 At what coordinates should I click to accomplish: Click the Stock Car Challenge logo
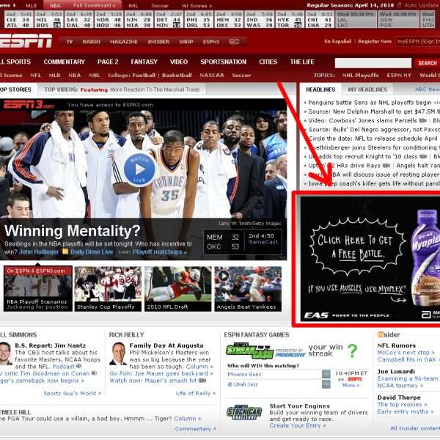pyautogui.click(x=244, y=412)
